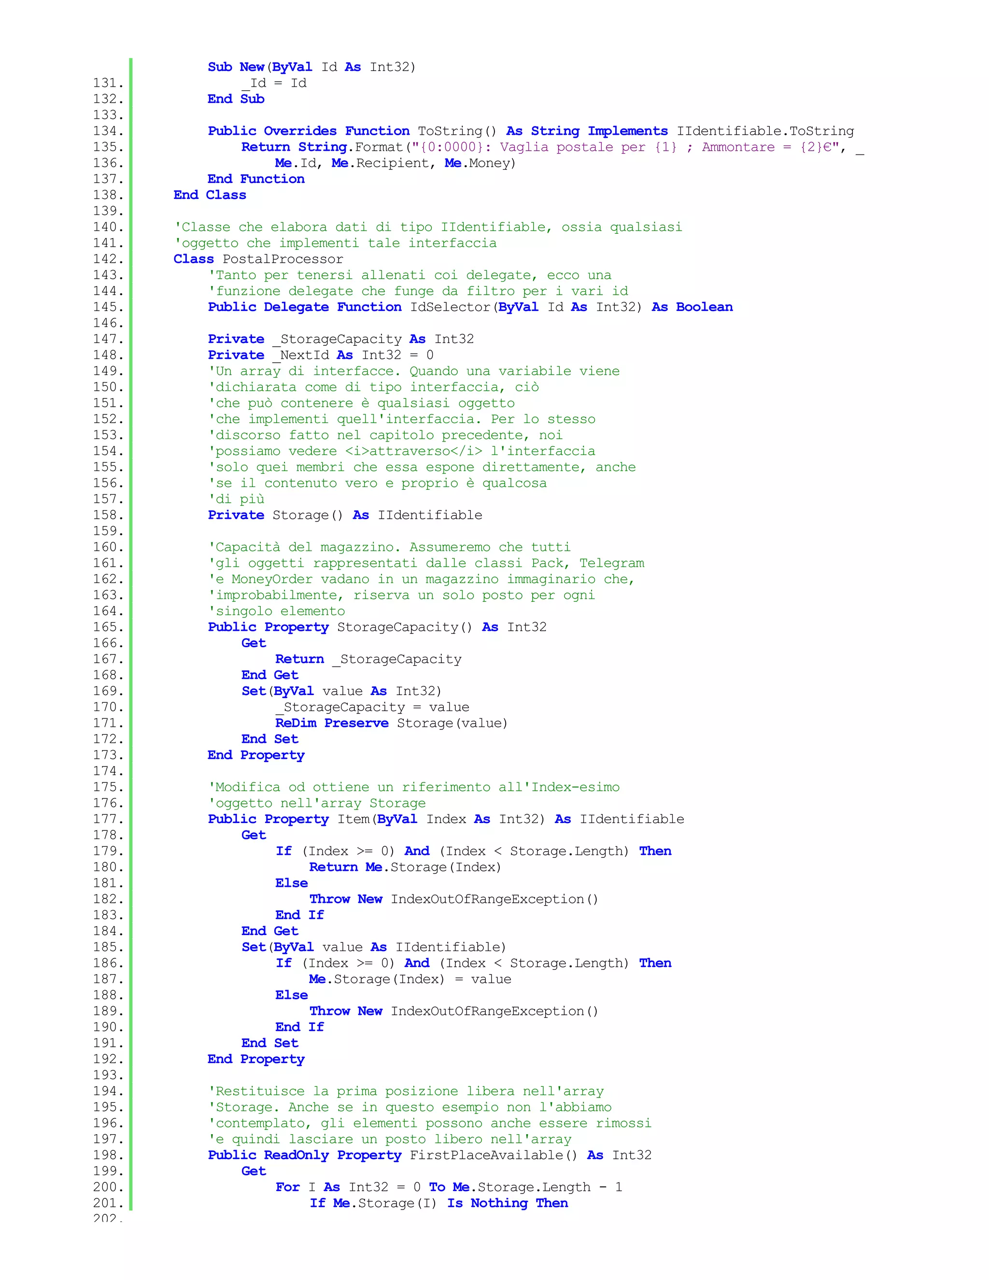Select comment 'possiamo vedere <i>attraverso</i> l'interfaccia'
The width and height of the screenshot is (989, 1280).
401,451
